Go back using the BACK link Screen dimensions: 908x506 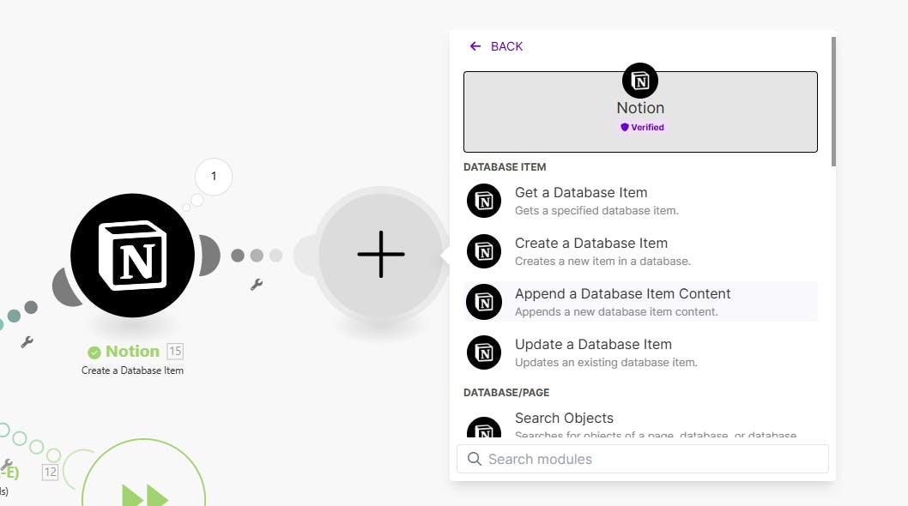click(496, 46)
